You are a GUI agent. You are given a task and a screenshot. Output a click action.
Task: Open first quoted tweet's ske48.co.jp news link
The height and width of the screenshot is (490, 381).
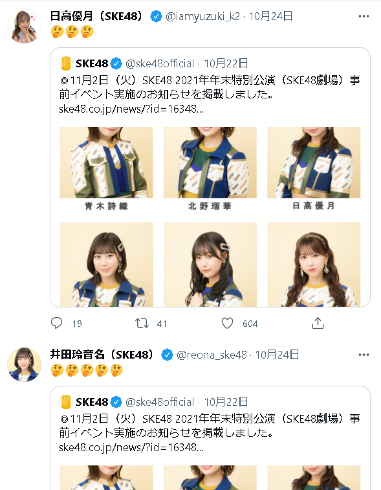pyautogui.click(x=131, y=109)
